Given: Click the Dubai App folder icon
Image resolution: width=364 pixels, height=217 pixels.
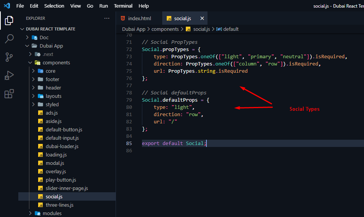Looking at the screenshot, I should tap(34, 46).
